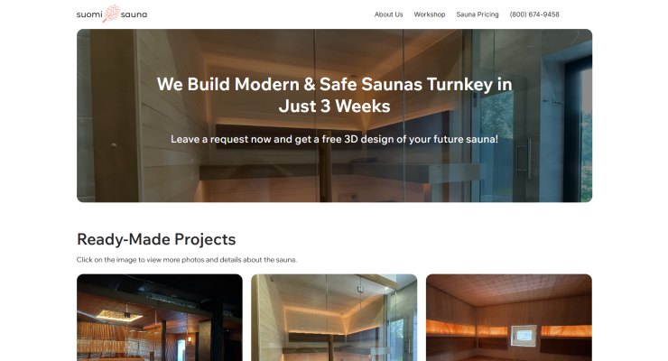Screen dimensions: 668x361
Task: Call the (800) 674-9458 phone link
Action: coord(534,14)
